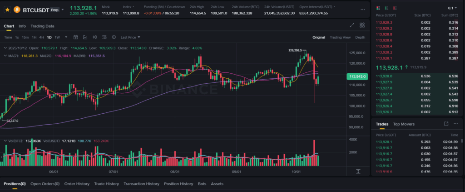The width and height of the screenshot is (465, 192).
Task: Toggle the BTCUSDT favorite star icon
Action: coord(7,9)
